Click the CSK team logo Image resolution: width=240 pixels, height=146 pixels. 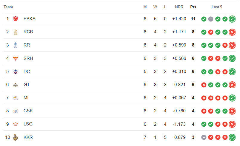pos(16,111)
